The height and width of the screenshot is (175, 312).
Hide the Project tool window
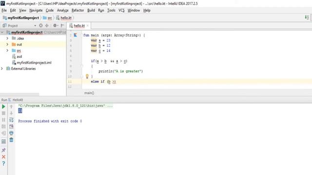(x=62, y=25)
